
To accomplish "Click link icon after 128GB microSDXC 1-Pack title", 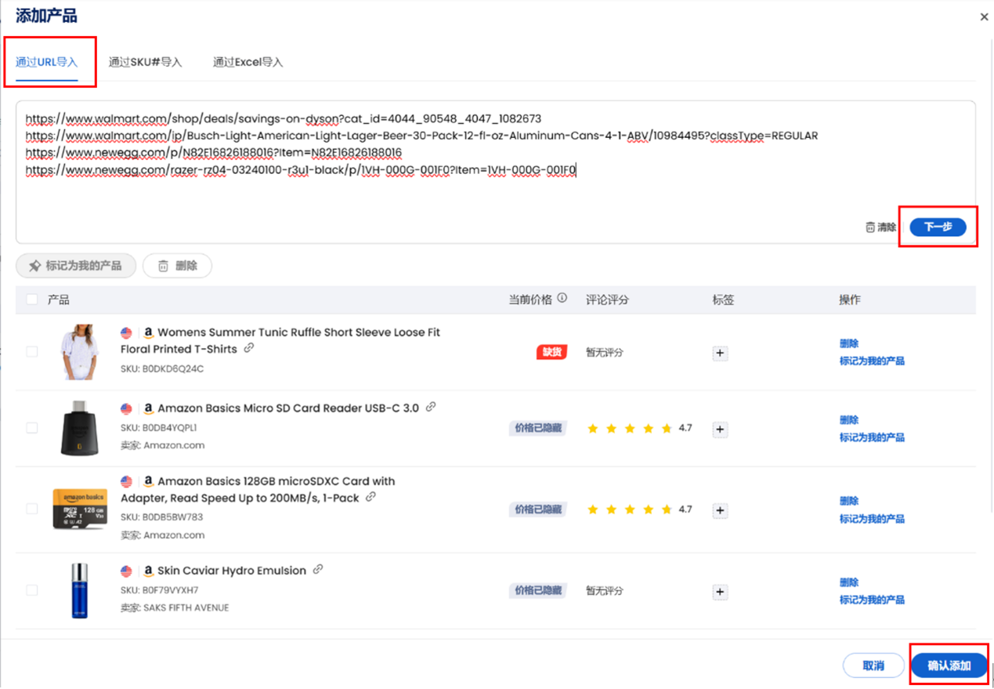I will click(370, 497).
